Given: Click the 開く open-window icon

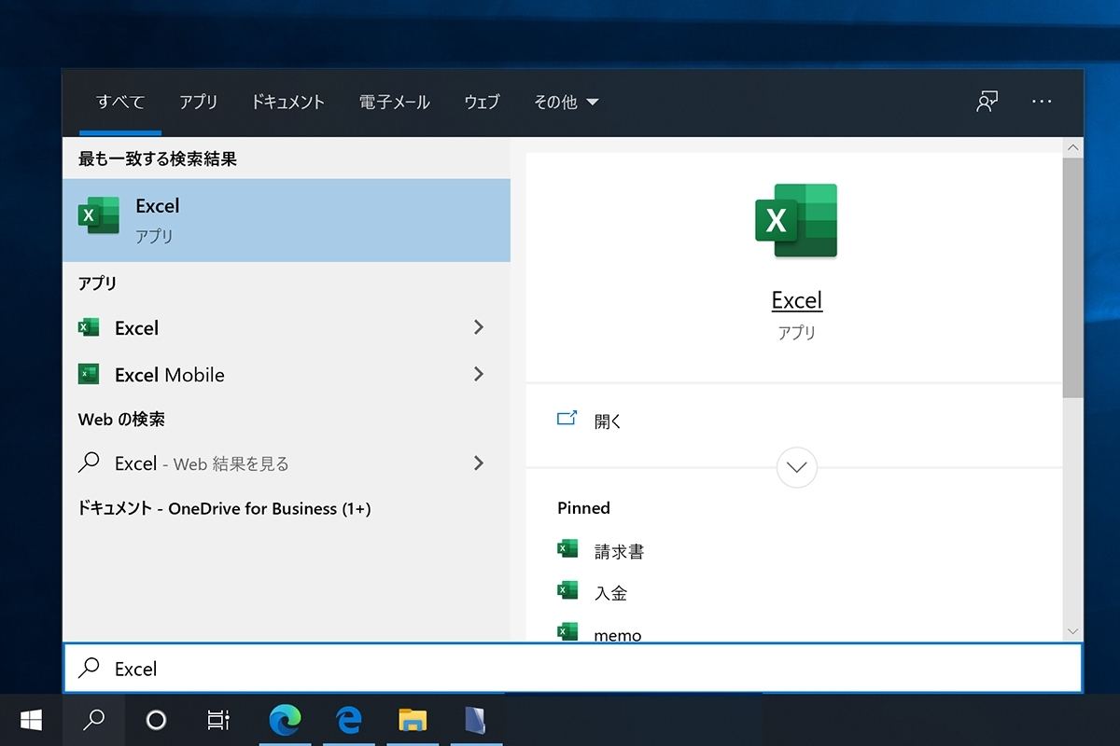Looking at the screenshot, I should (x=567, y=419).
